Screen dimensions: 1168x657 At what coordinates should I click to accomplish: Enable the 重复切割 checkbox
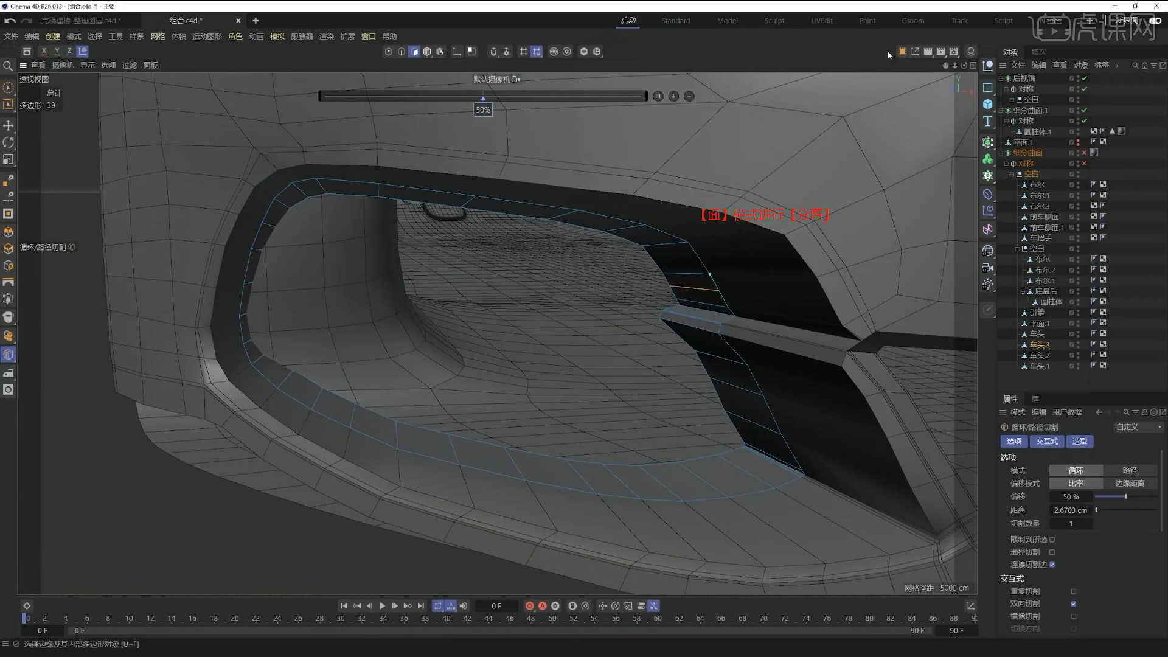tap(1073, 591)
